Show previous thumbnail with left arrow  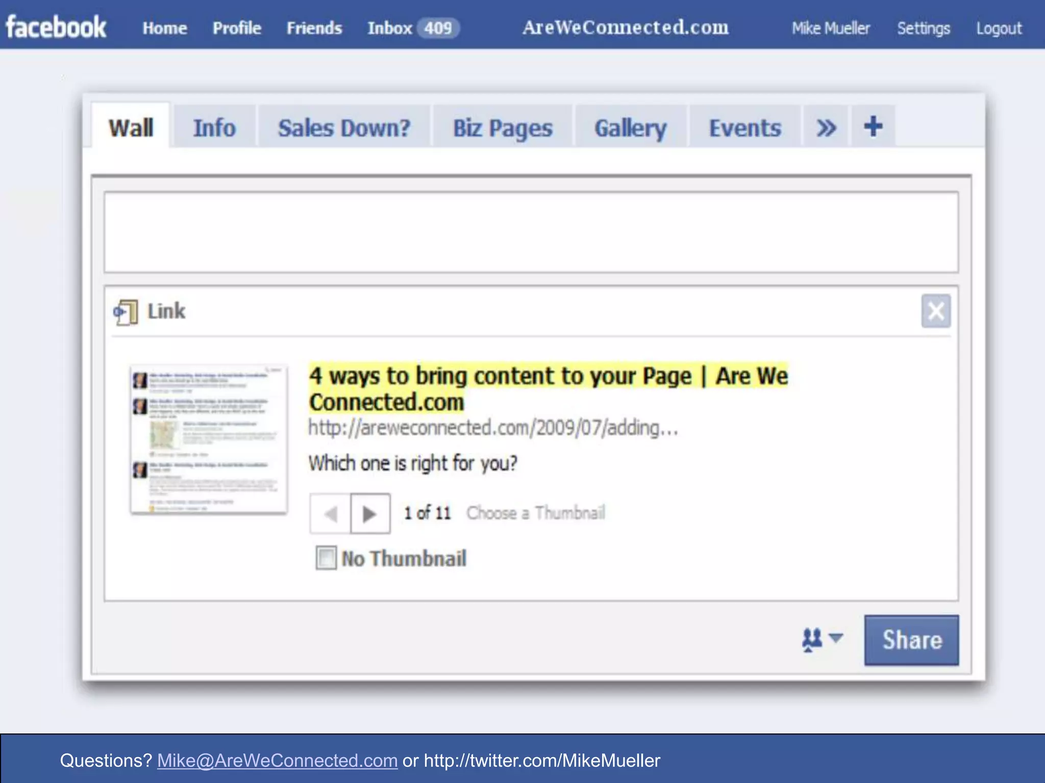(330, 513)
